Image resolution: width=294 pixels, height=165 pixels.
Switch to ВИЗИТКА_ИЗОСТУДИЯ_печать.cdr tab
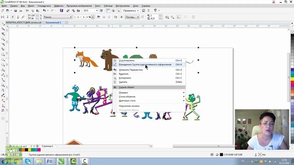click(x=23, y=22)
